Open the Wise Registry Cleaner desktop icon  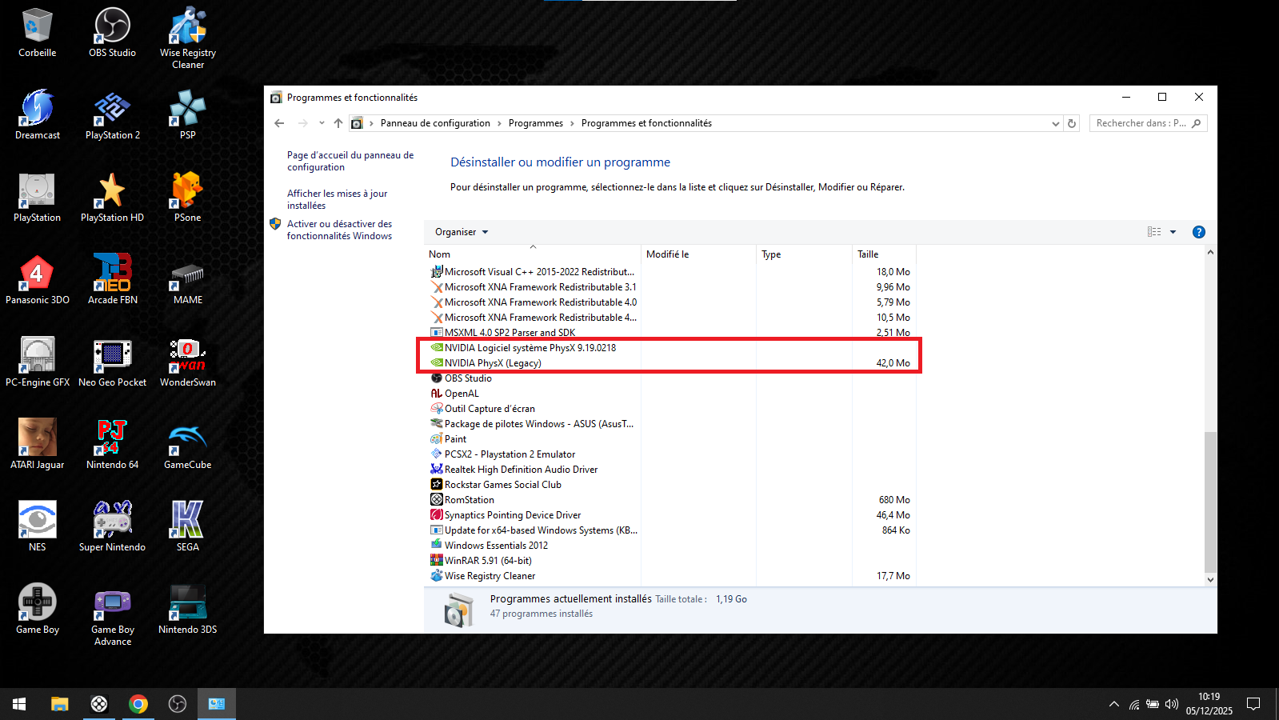187,38
